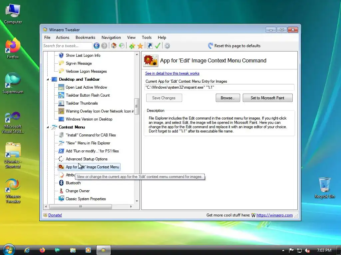Click the Back navigation arrow in toolbar
This screenshot has width=341, height=255.
tap(97, 46)
